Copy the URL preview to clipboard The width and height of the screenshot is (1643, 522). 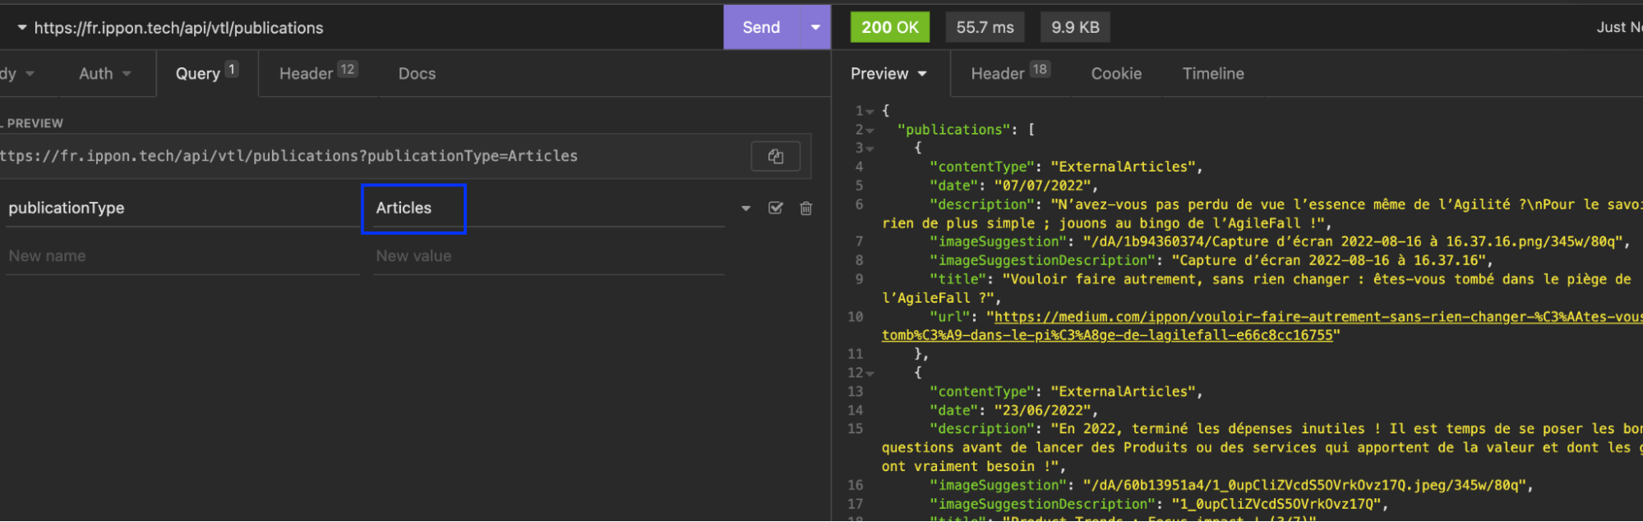tap(775, 156)
